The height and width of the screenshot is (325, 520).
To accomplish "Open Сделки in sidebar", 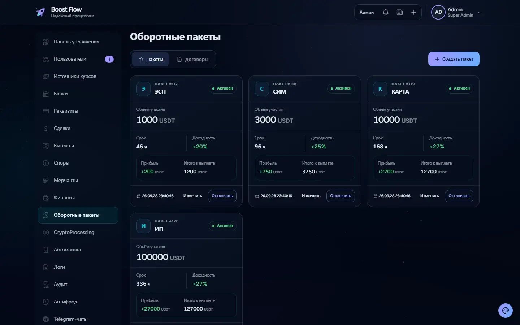I will tap(78, 129).
